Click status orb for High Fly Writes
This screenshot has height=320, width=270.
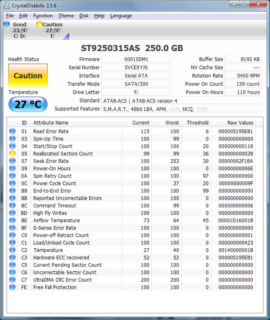[x=12, y=213]
